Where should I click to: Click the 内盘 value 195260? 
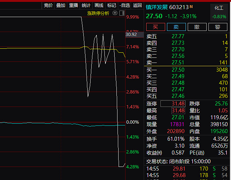pos(219,131)
